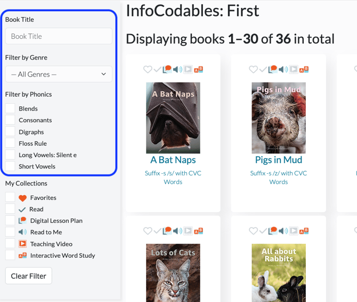Open Lots of Cats cover thumbnail
The width and height of the screenshot is (357, 302).
click(x=173, y=273)
